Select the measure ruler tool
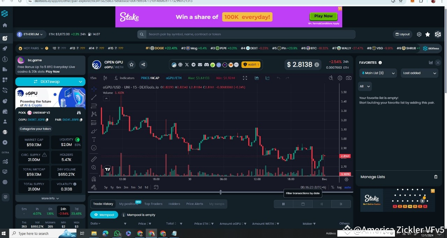Screen dimensions: 447x238 pyautogui.click(x=94, y=159)
